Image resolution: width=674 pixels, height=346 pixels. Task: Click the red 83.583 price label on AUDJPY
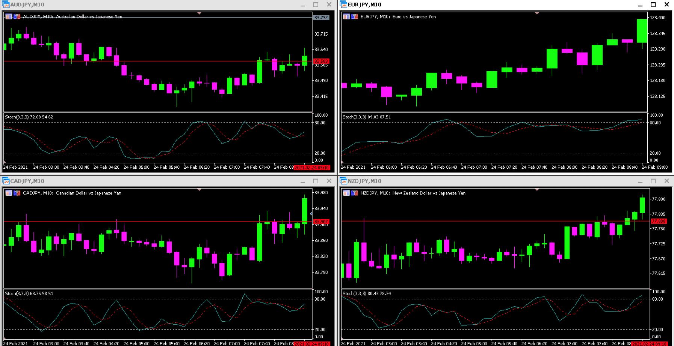click(321, 61)
